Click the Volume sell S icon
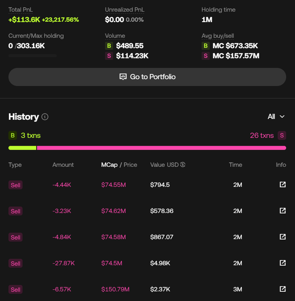295x301 pixels. pyautogui.click(x=109, y=56)
